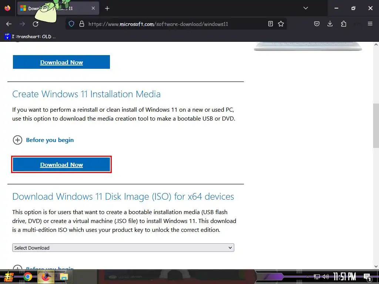Click top Download Now button above installation media
Image resolution: width=379 pixels, height=284 pixels.
click(61, 62)
